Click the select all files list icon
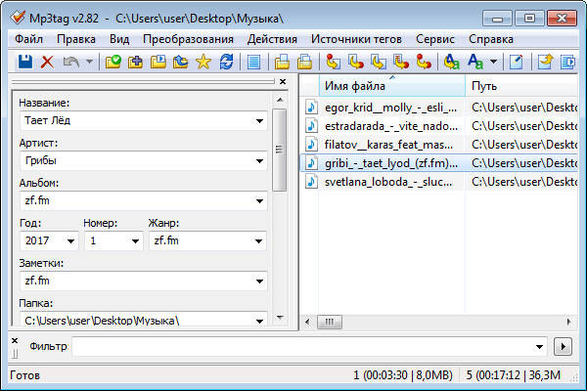 coord(254,62)
